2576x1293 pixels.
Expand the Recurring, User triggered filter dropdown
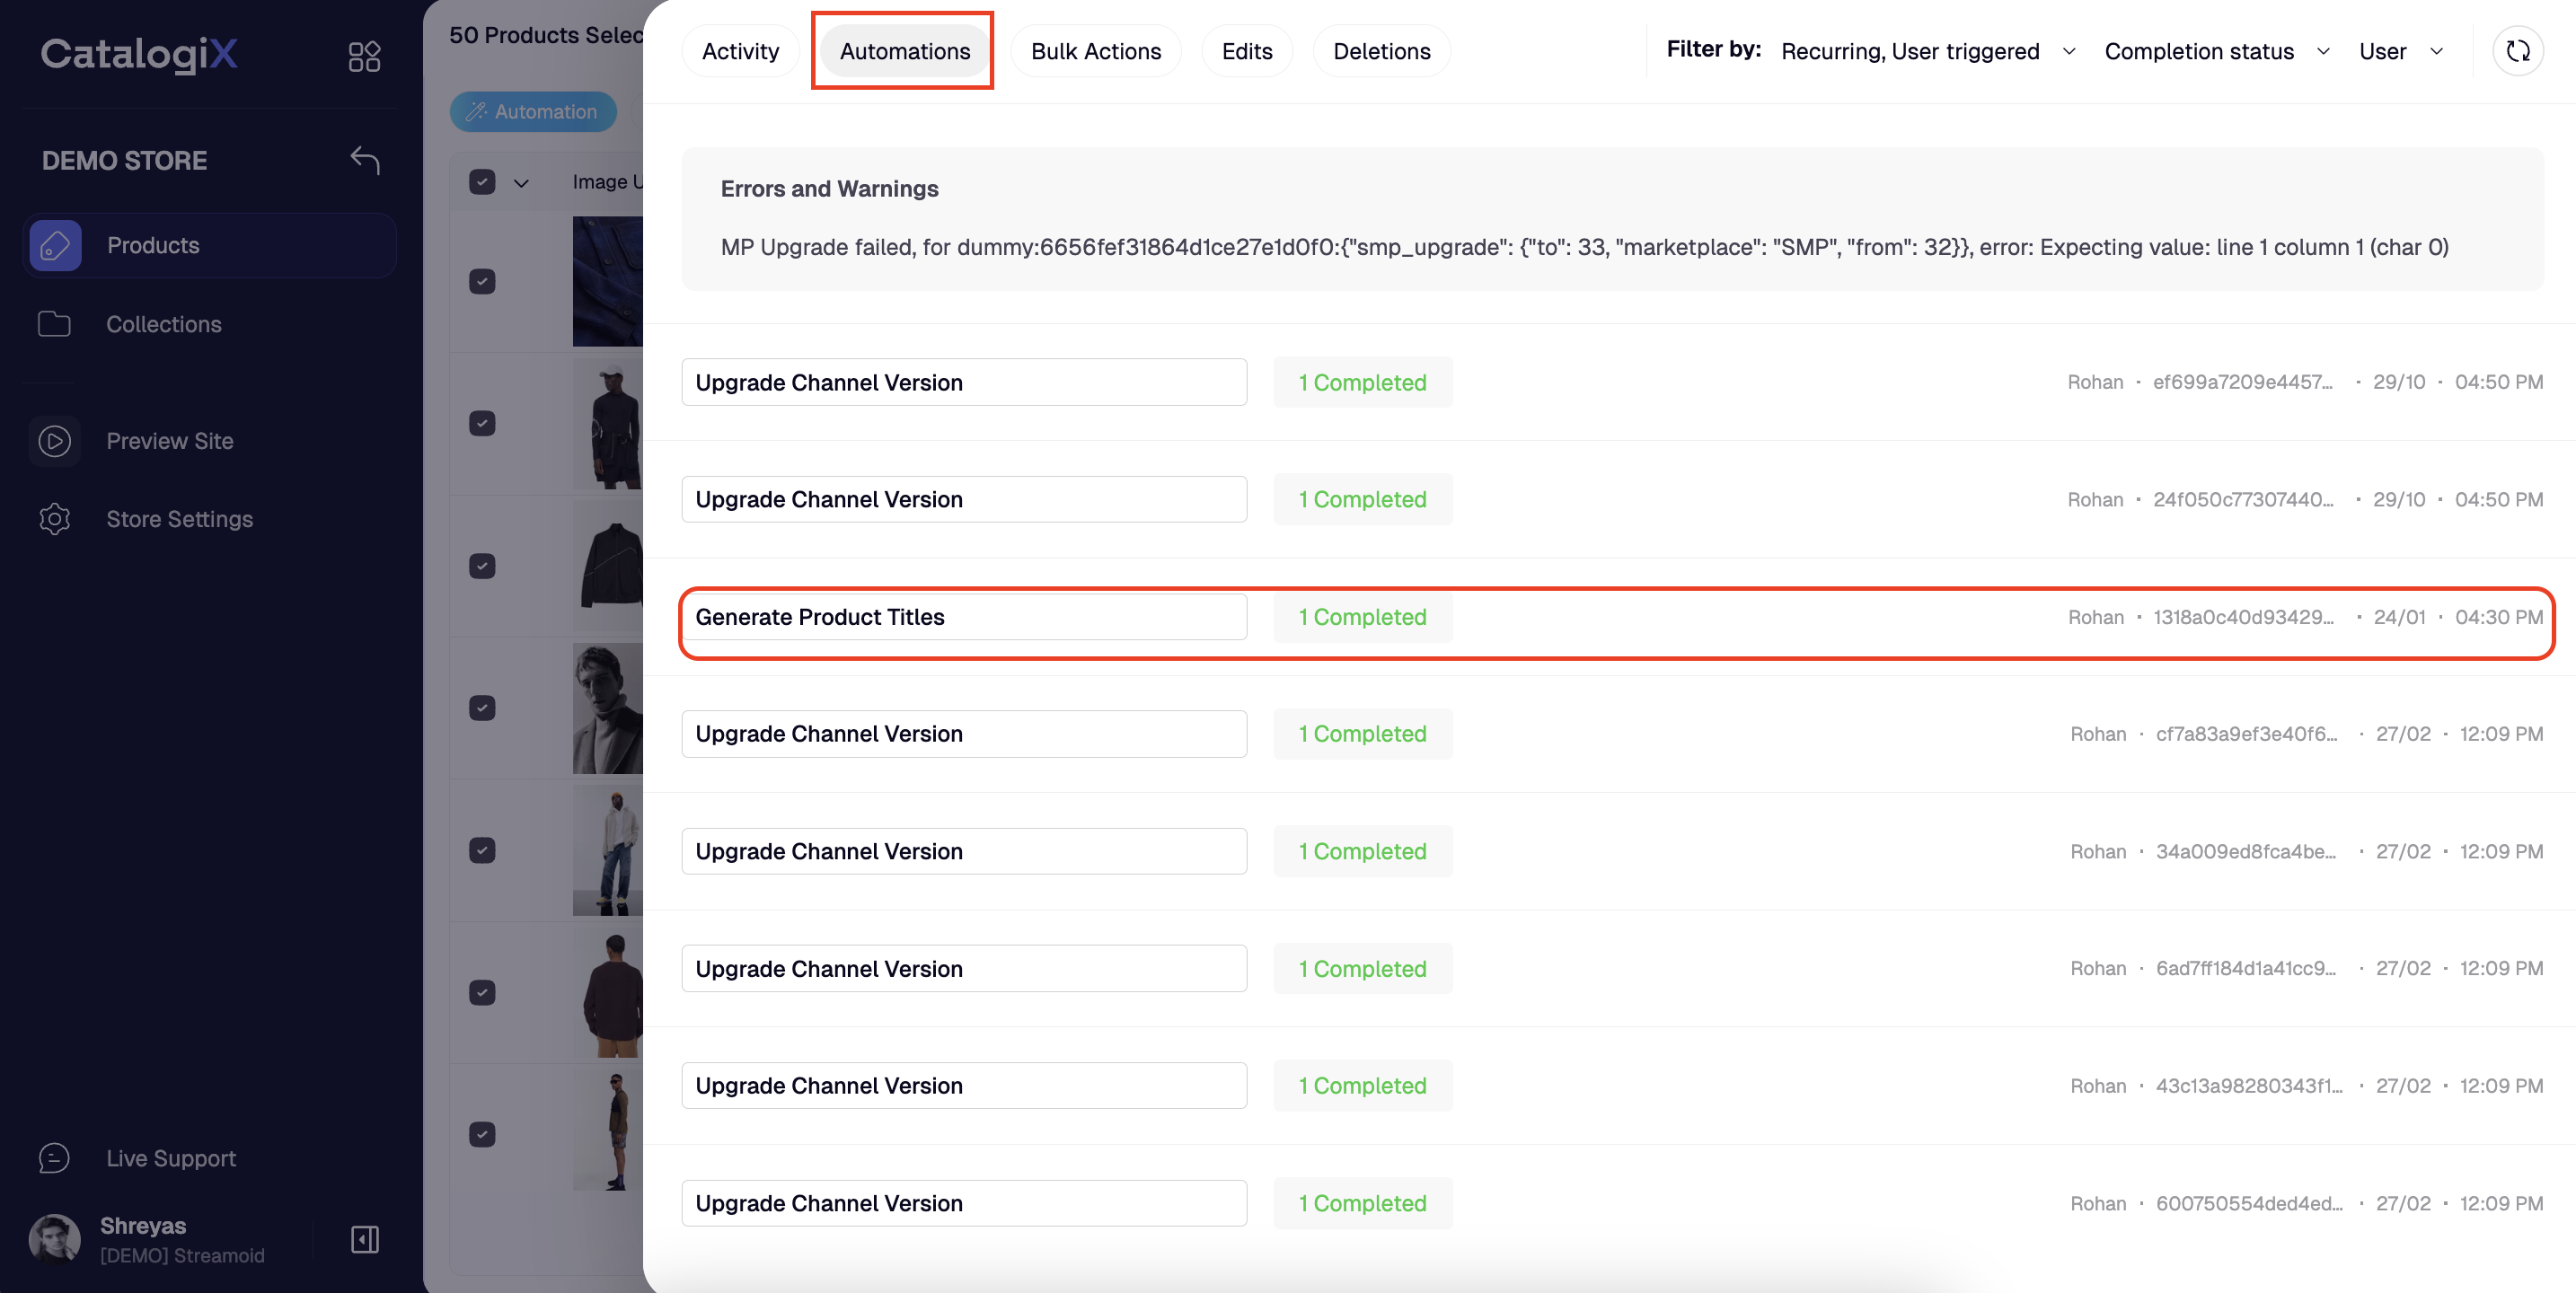click(1926, 51)
